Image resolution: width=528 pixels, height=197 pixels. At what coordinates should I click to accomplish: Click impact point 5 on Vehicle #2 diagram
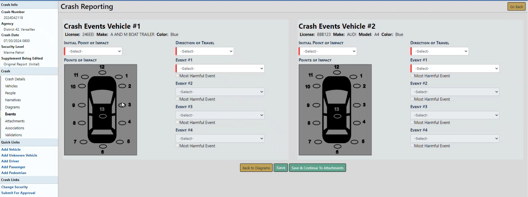[x=354, y=142]
